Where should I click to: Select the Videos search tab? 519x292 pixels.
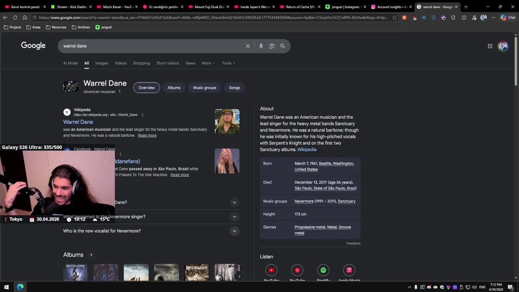pyautogui.click(x=120, y=63)
